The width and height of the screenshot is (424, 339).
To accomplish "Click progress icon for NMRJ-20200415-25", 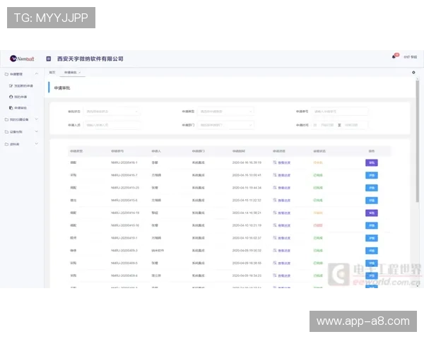I will [x=275, y=188].
